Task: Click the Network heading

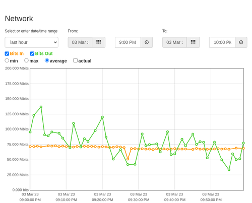Action: point(19,19)
